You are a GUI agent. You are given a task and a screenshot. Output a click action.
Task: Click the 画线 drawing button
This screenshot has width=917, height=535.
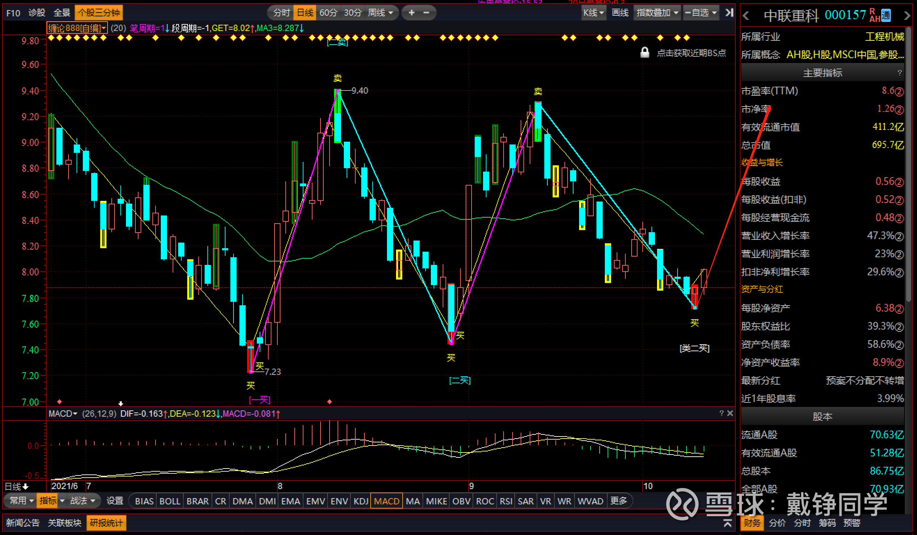coord(620,13)
